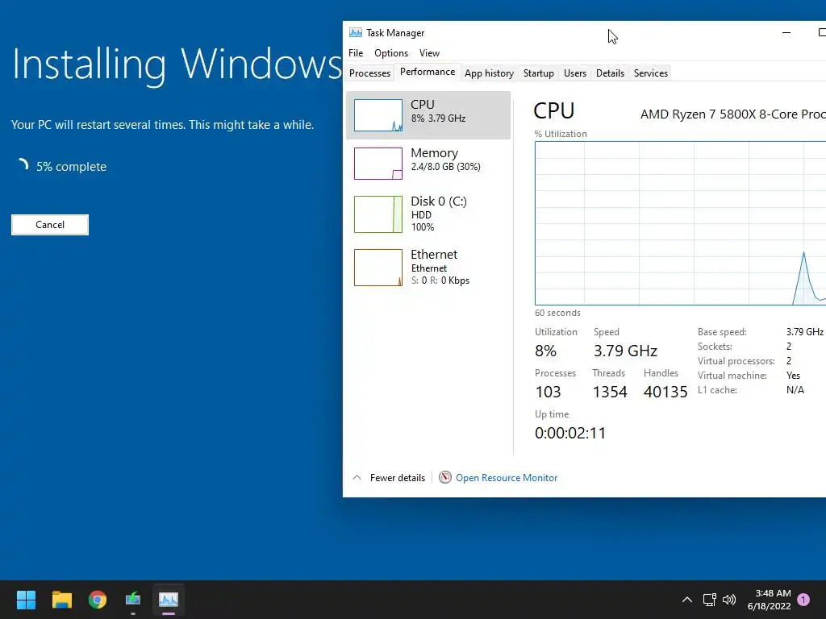Open the Windows setup app on taskbar
The height and width of the screenshot is (619, 826).
[133, 600]
